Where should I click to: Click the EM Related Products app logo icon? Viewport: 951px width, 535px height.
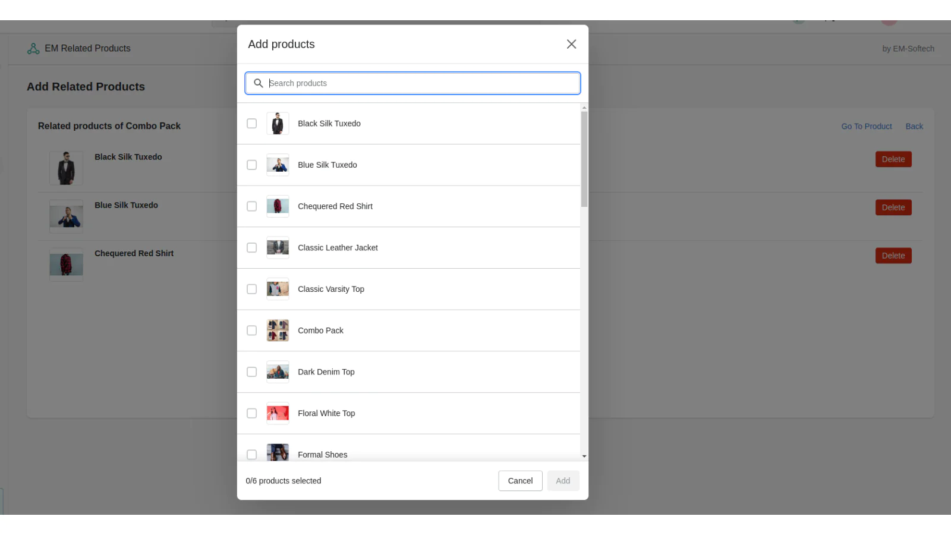pos(33,49)
